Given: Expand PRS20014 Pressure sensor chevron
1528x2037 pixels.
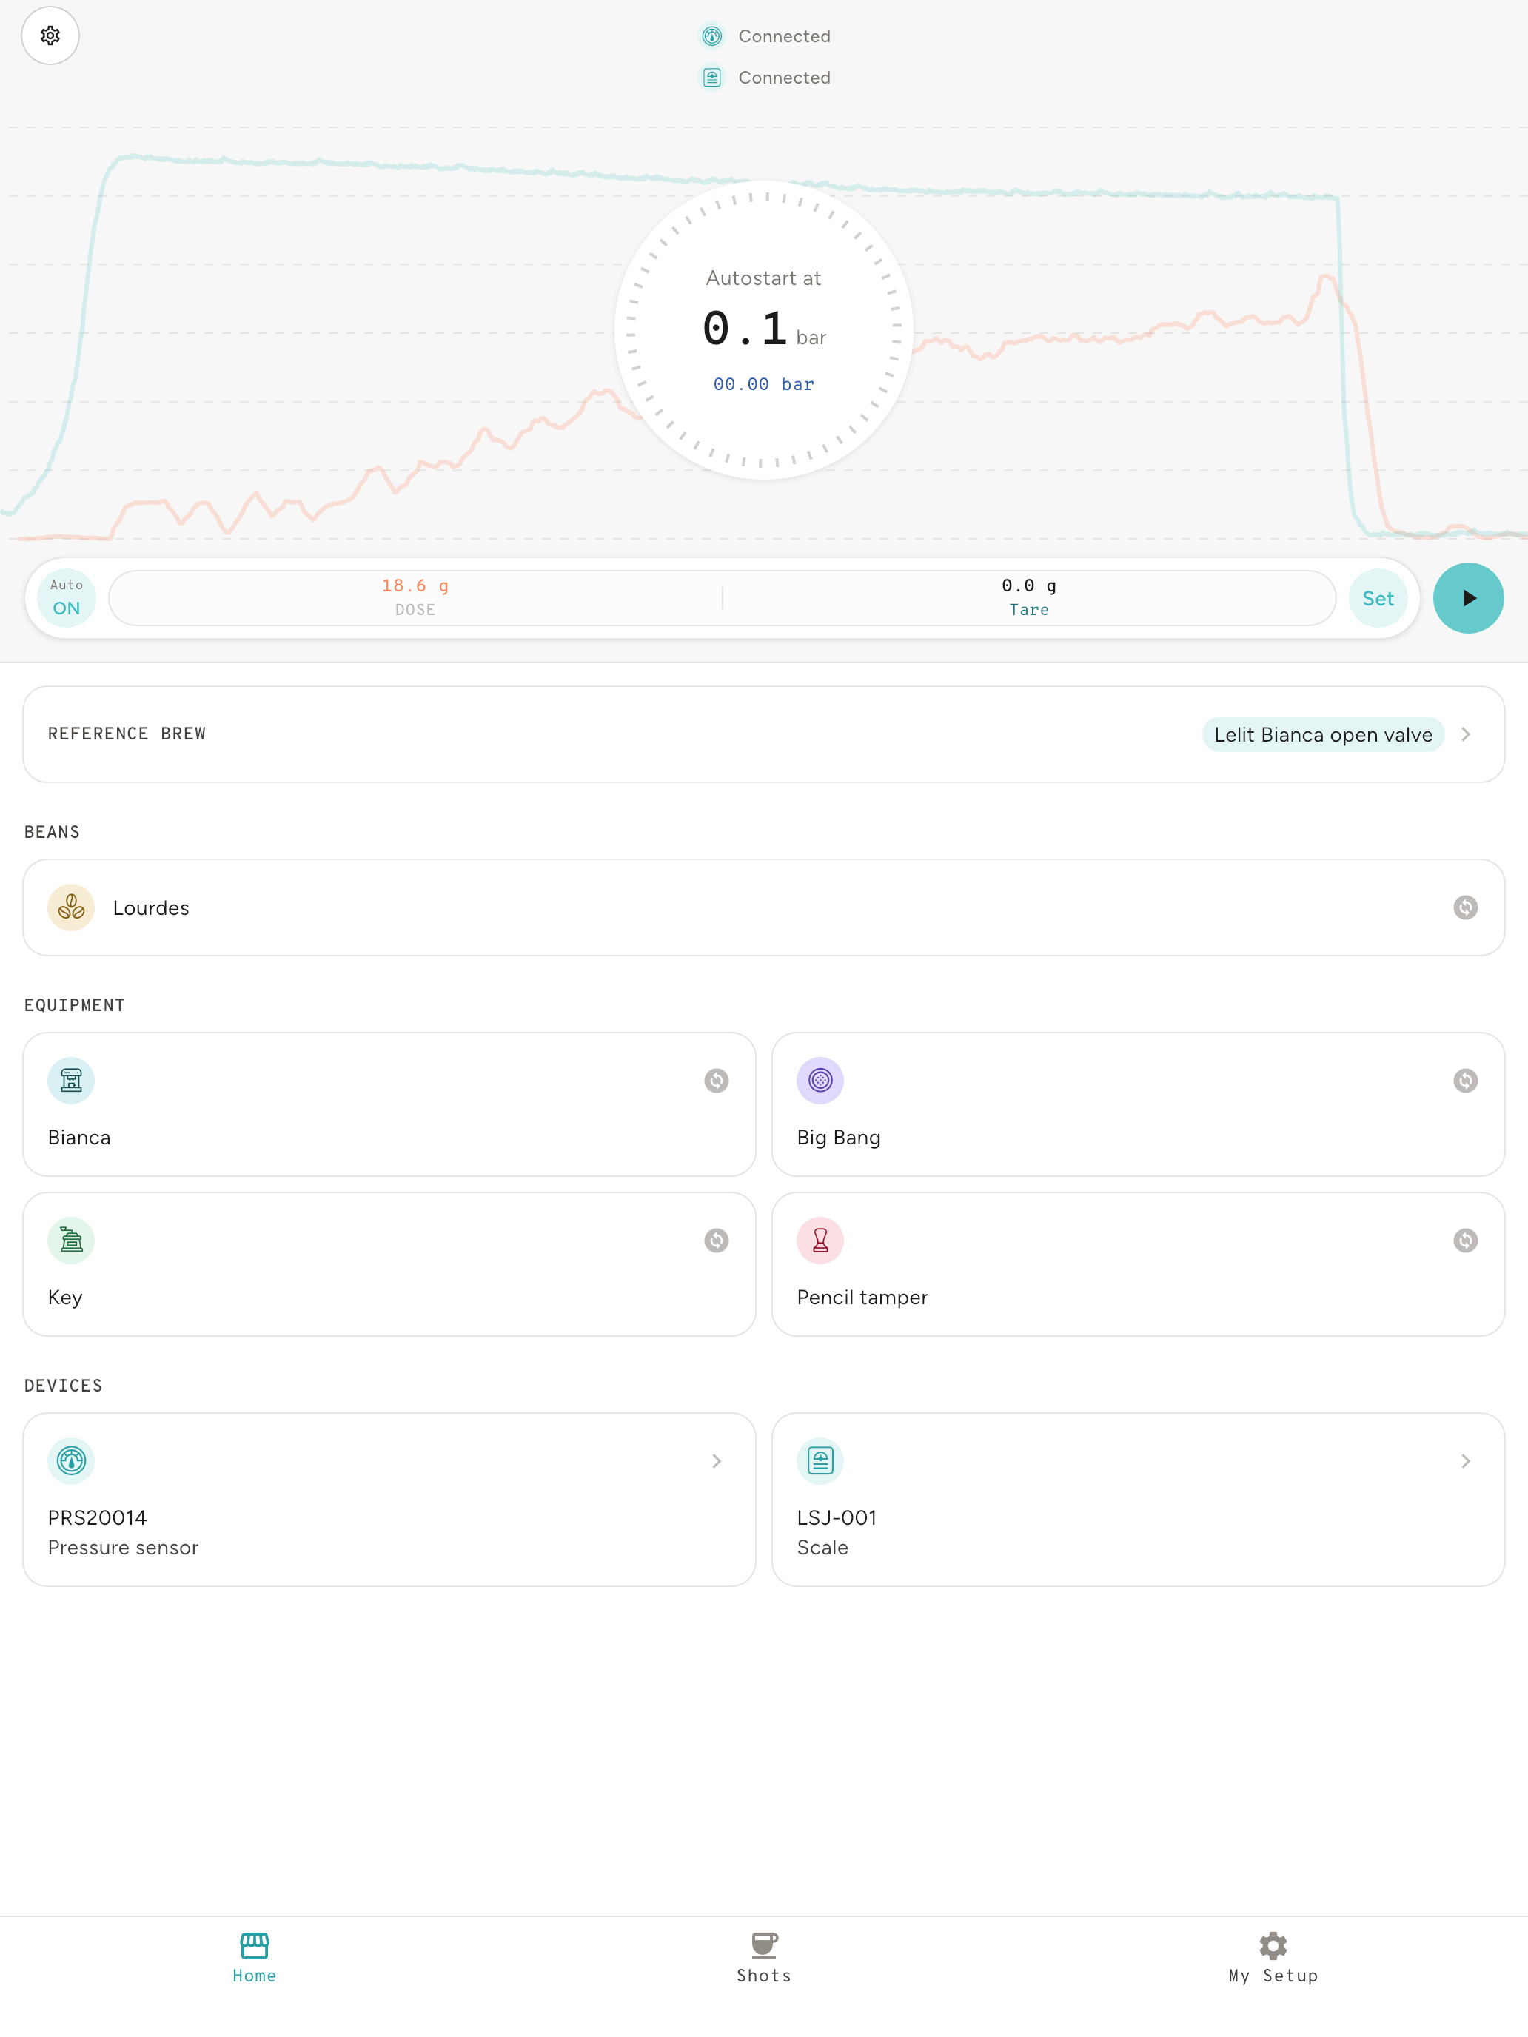Looking at the screenshot, I should 717,1460.
